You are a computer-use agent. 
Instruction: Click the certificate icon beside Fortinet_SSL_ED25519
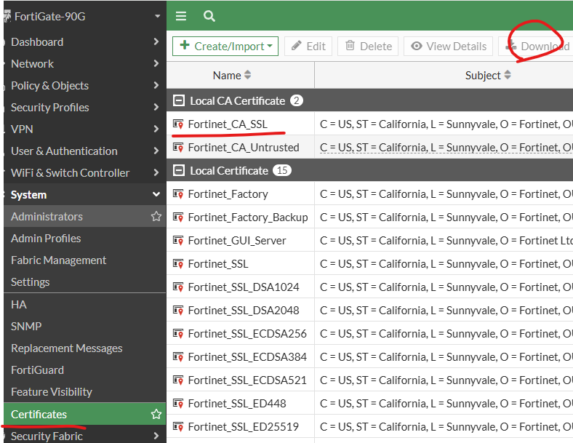tap(178, 426)
